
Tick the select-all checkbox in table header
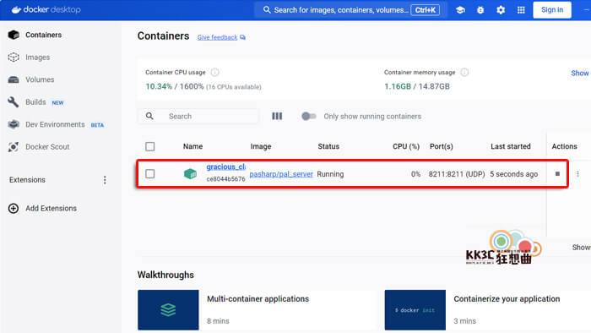(150, 146)
